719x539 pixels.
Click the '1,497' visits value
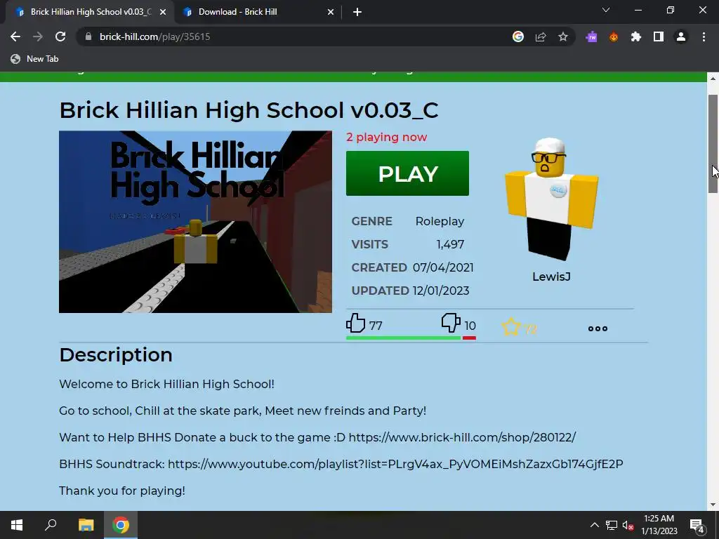450,244
